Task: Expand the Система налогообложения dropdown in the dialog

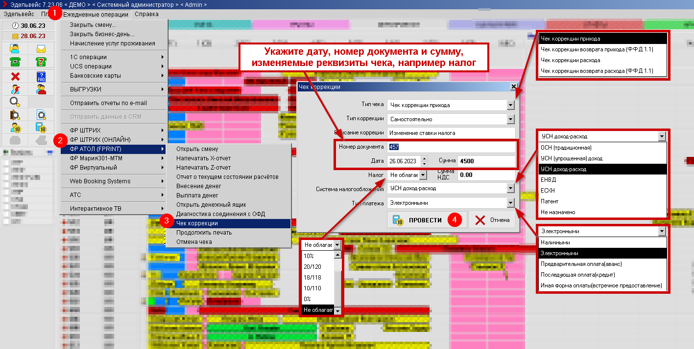Action: coord(511,188)
